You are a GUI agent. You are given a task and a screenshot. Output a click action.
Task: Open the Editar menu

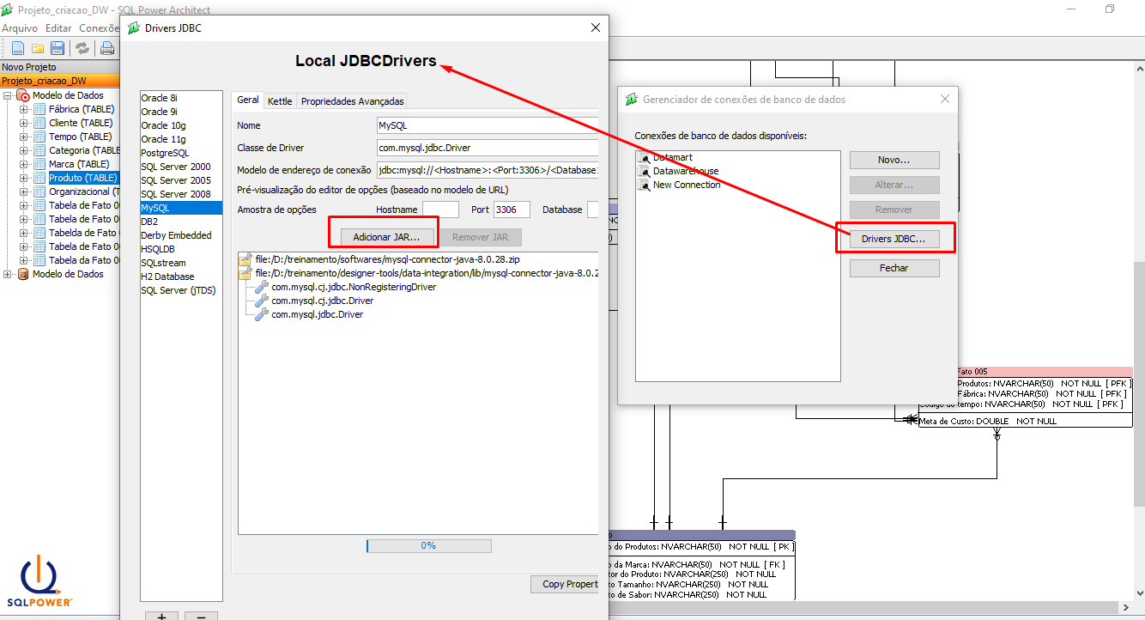click(x=58, y=28)
